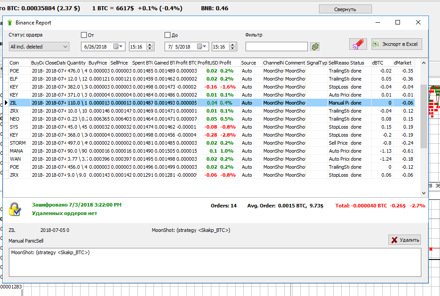The image size is (440, 296).
Task: Focus the Фильтр text input field
Action: pos(276,47)
